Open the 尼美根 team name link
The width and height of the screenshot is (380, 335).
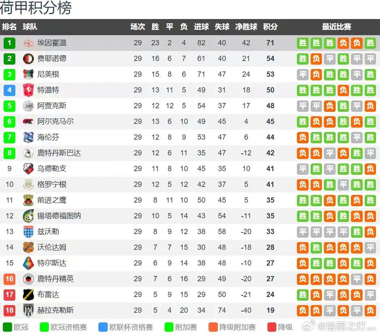click(48, 74)
